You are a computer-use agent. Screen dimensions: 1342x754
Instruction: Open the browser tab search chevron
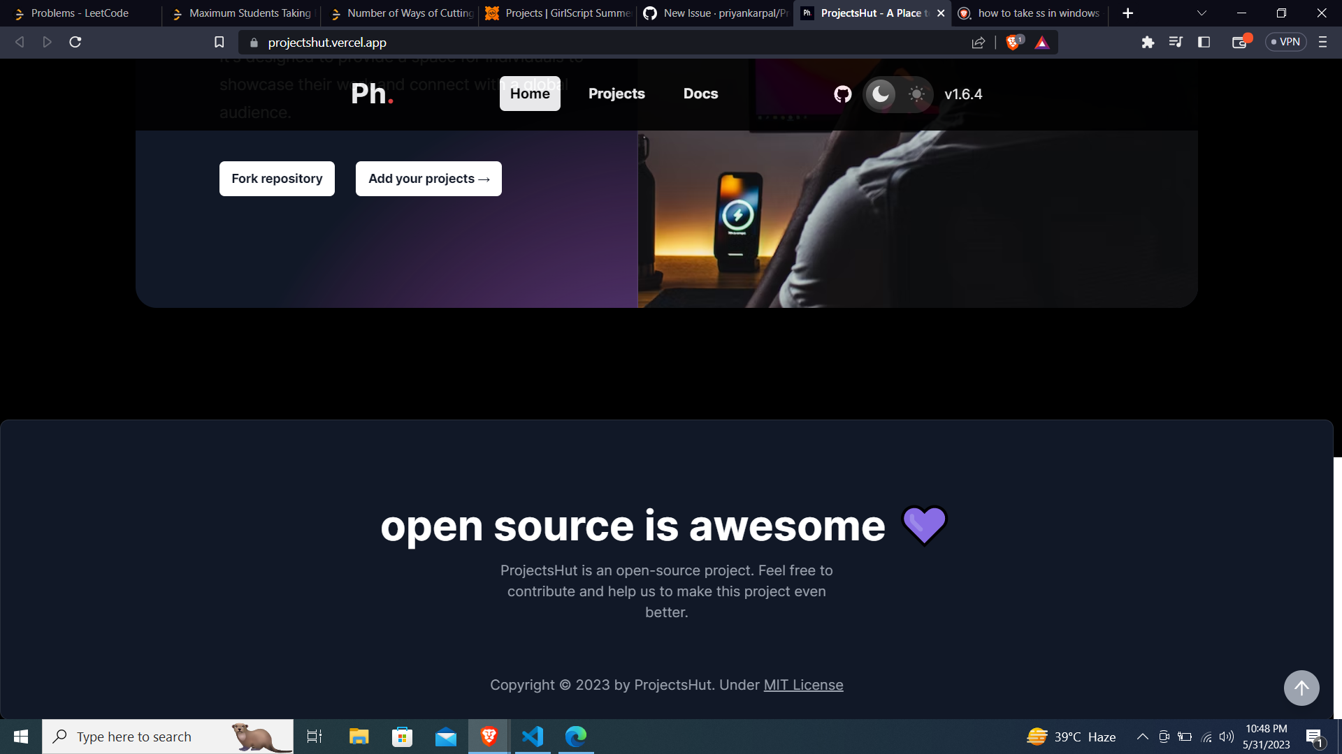click(x=1201, y=13)
